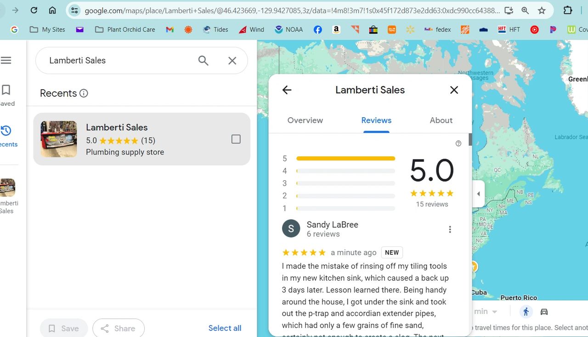
Task: Open the Facebook bookmark
Action: (x=317, y=29)
